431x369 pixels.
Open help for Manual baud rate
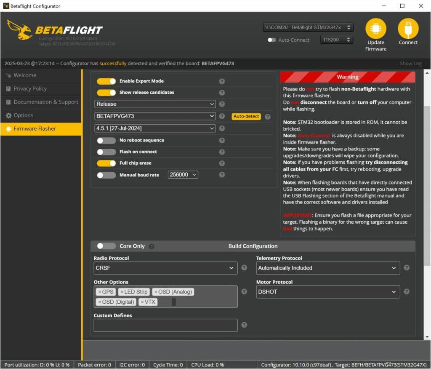coord(222,175)
